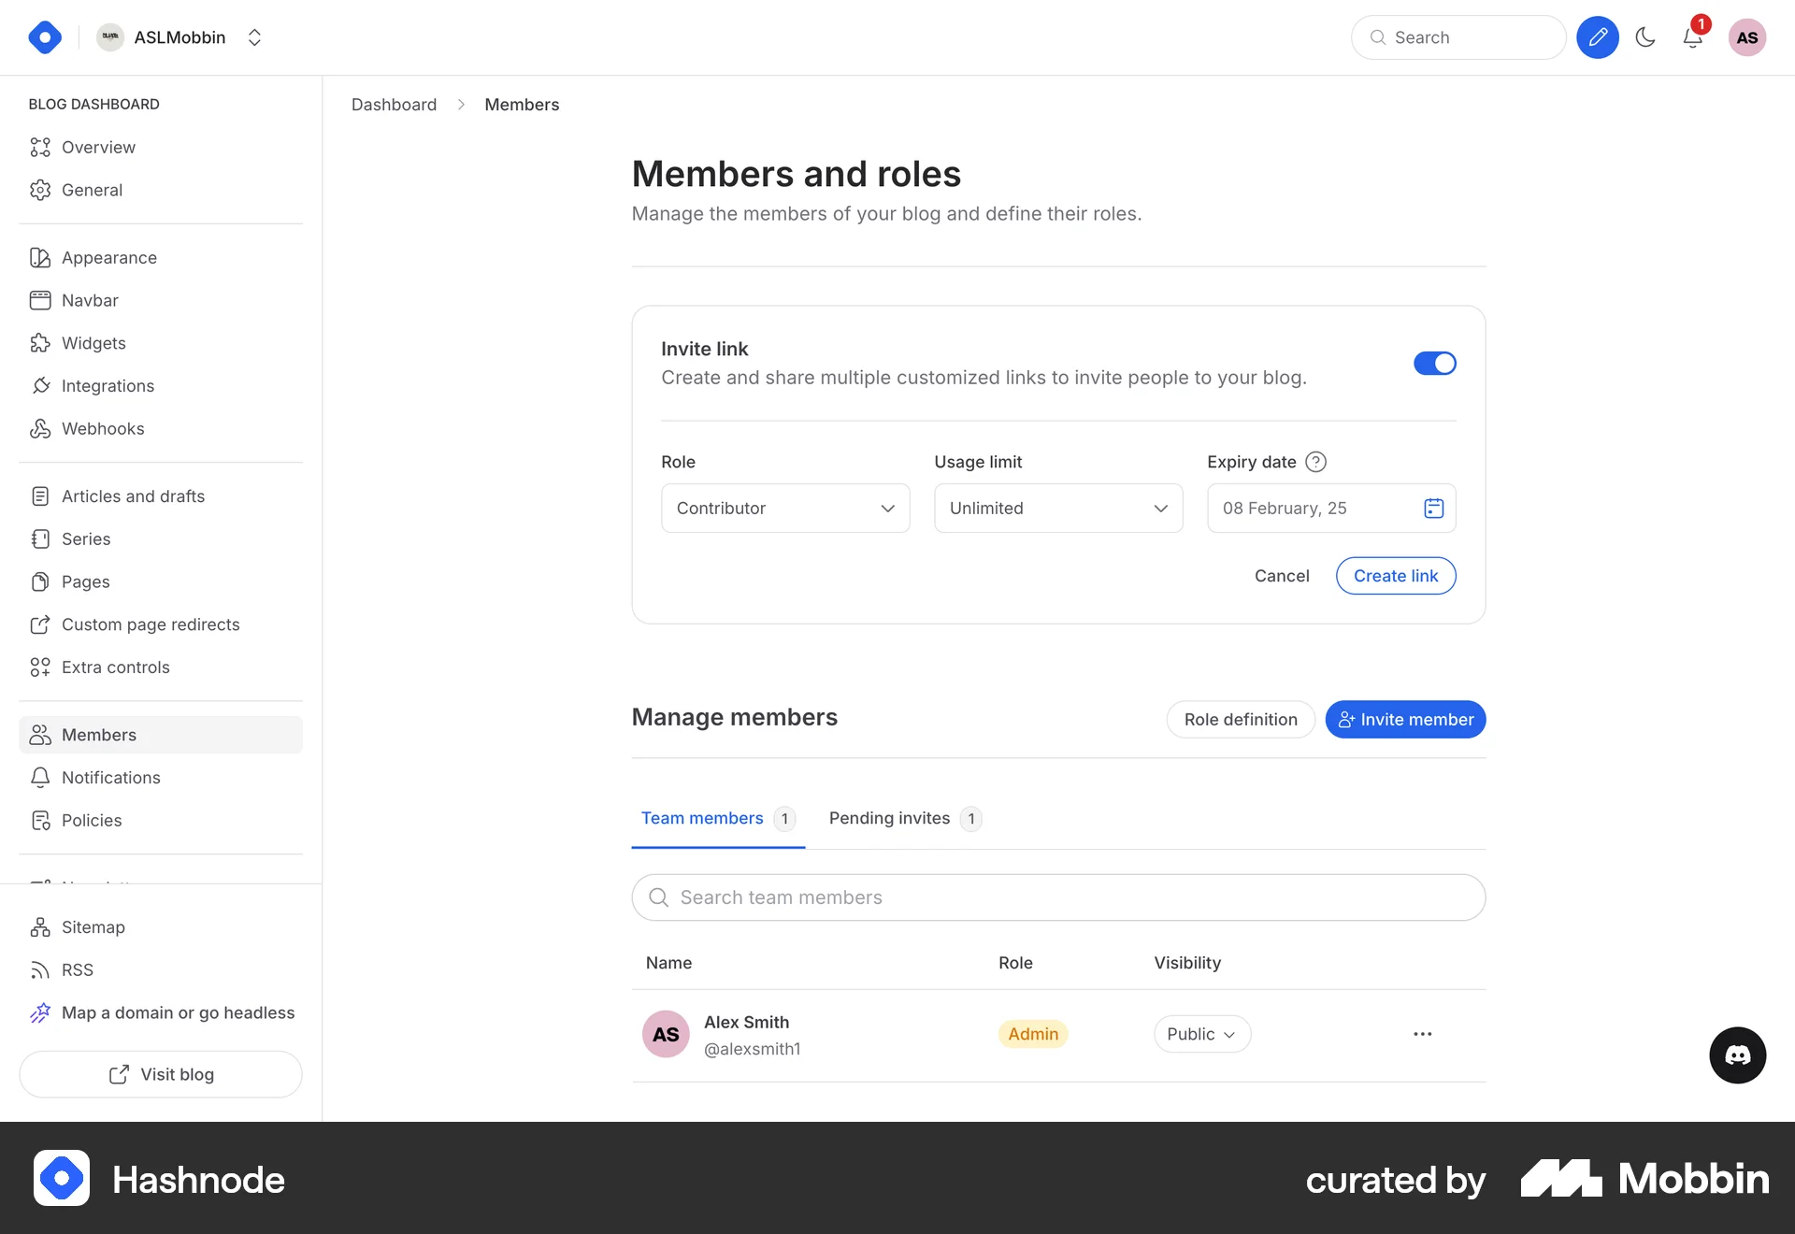This screenshot has height=1234, width=1795.
Task: Click the AS avatar in the top bar
Action: point(1749,37)
